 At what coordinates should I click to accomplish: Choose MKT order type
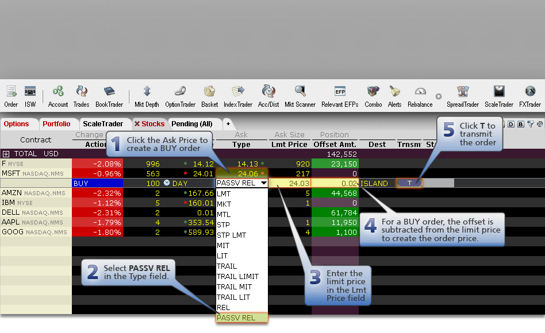242,204
